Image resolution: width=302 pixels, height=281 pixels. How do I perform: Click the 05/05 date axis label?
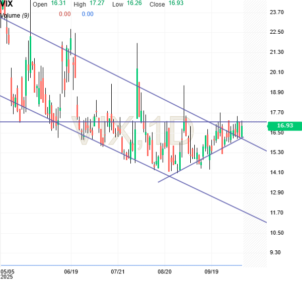[x=8, y=271]
